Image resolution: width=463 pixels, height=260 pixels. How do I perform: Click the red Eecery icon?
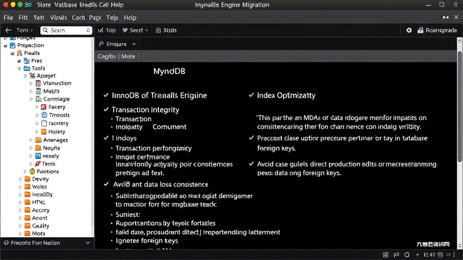[x=43, y=107]
